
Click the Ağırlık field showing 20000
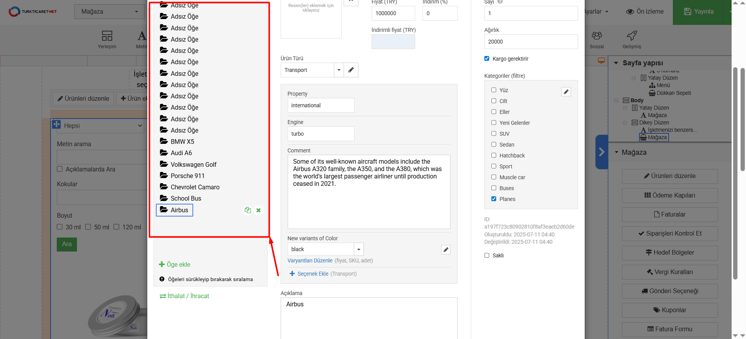click(x=531, y=42)
